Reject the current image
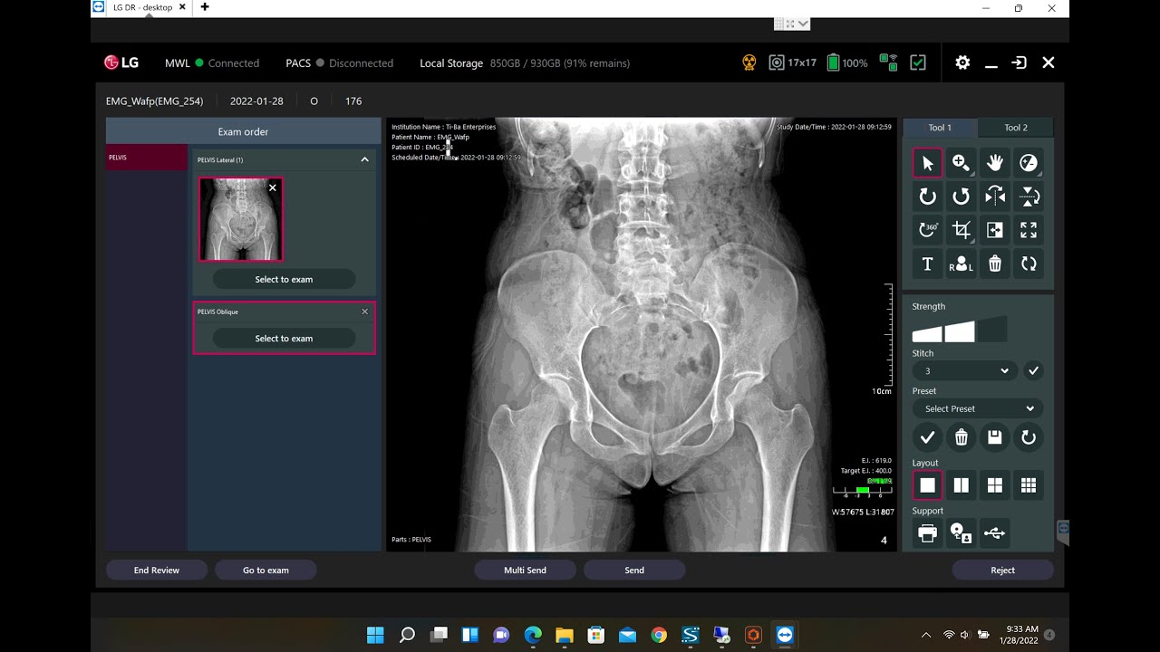The image size is (1160, 652). 1002,570
